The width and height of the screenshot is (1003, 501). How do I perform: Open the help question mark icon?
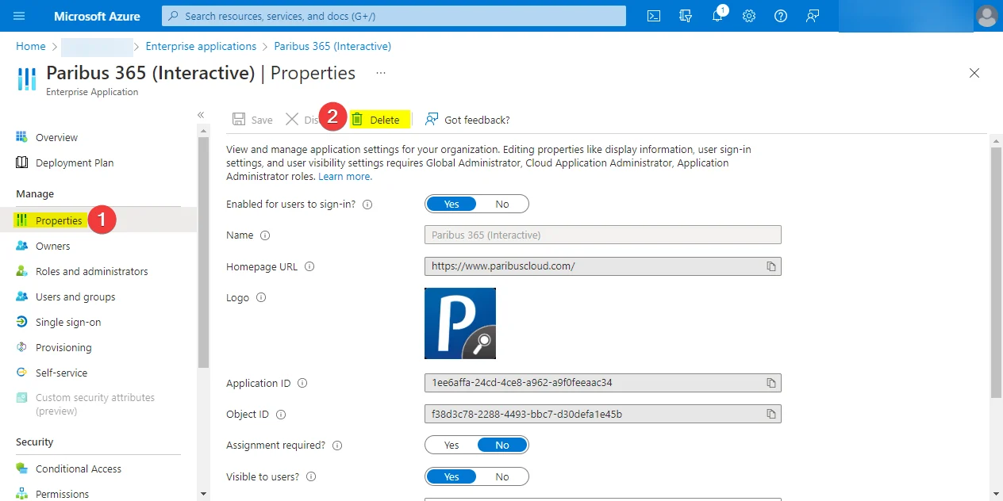pyautogui.click(x=781, y=16)
